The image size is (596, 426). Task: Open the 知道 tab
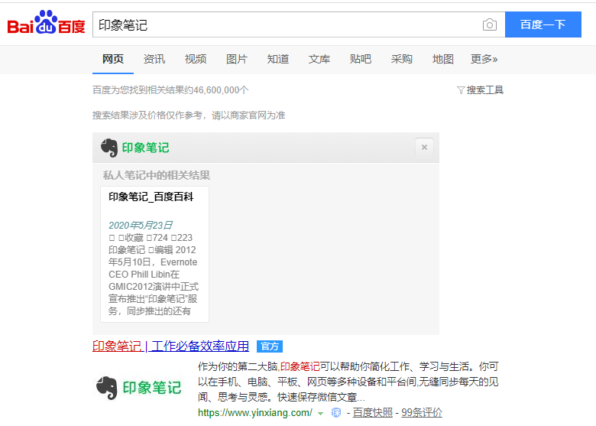pos(278,59)
